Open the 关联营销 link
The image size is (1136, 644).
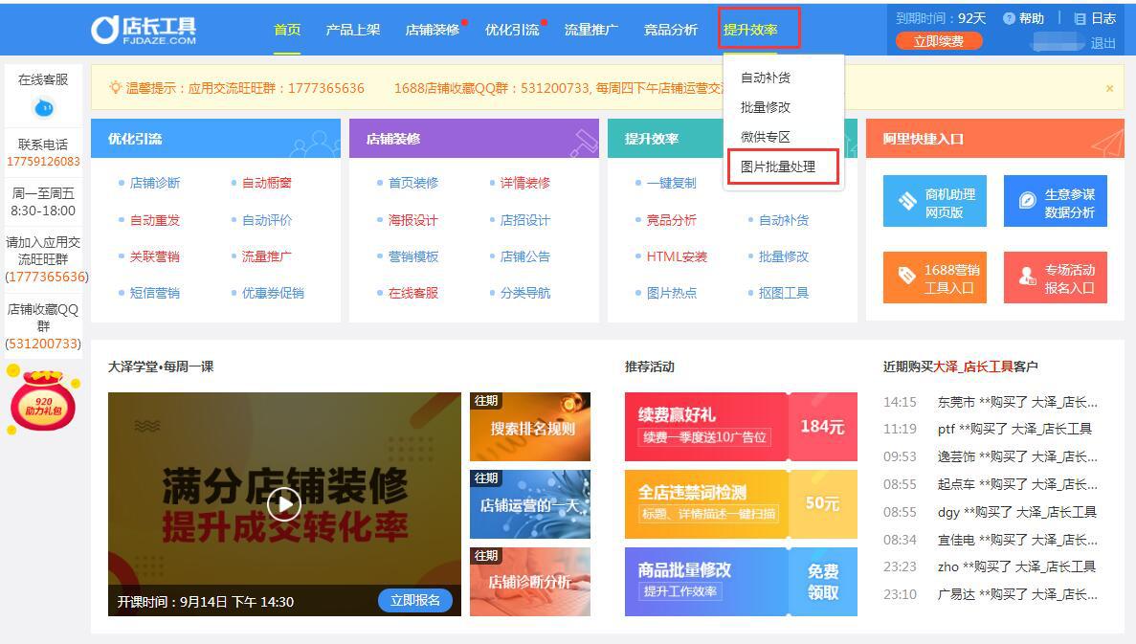click(155, 256)
